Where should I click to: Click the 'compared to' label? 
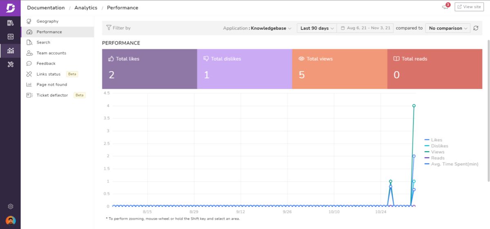pyautogui.click(x=409, y=28)
